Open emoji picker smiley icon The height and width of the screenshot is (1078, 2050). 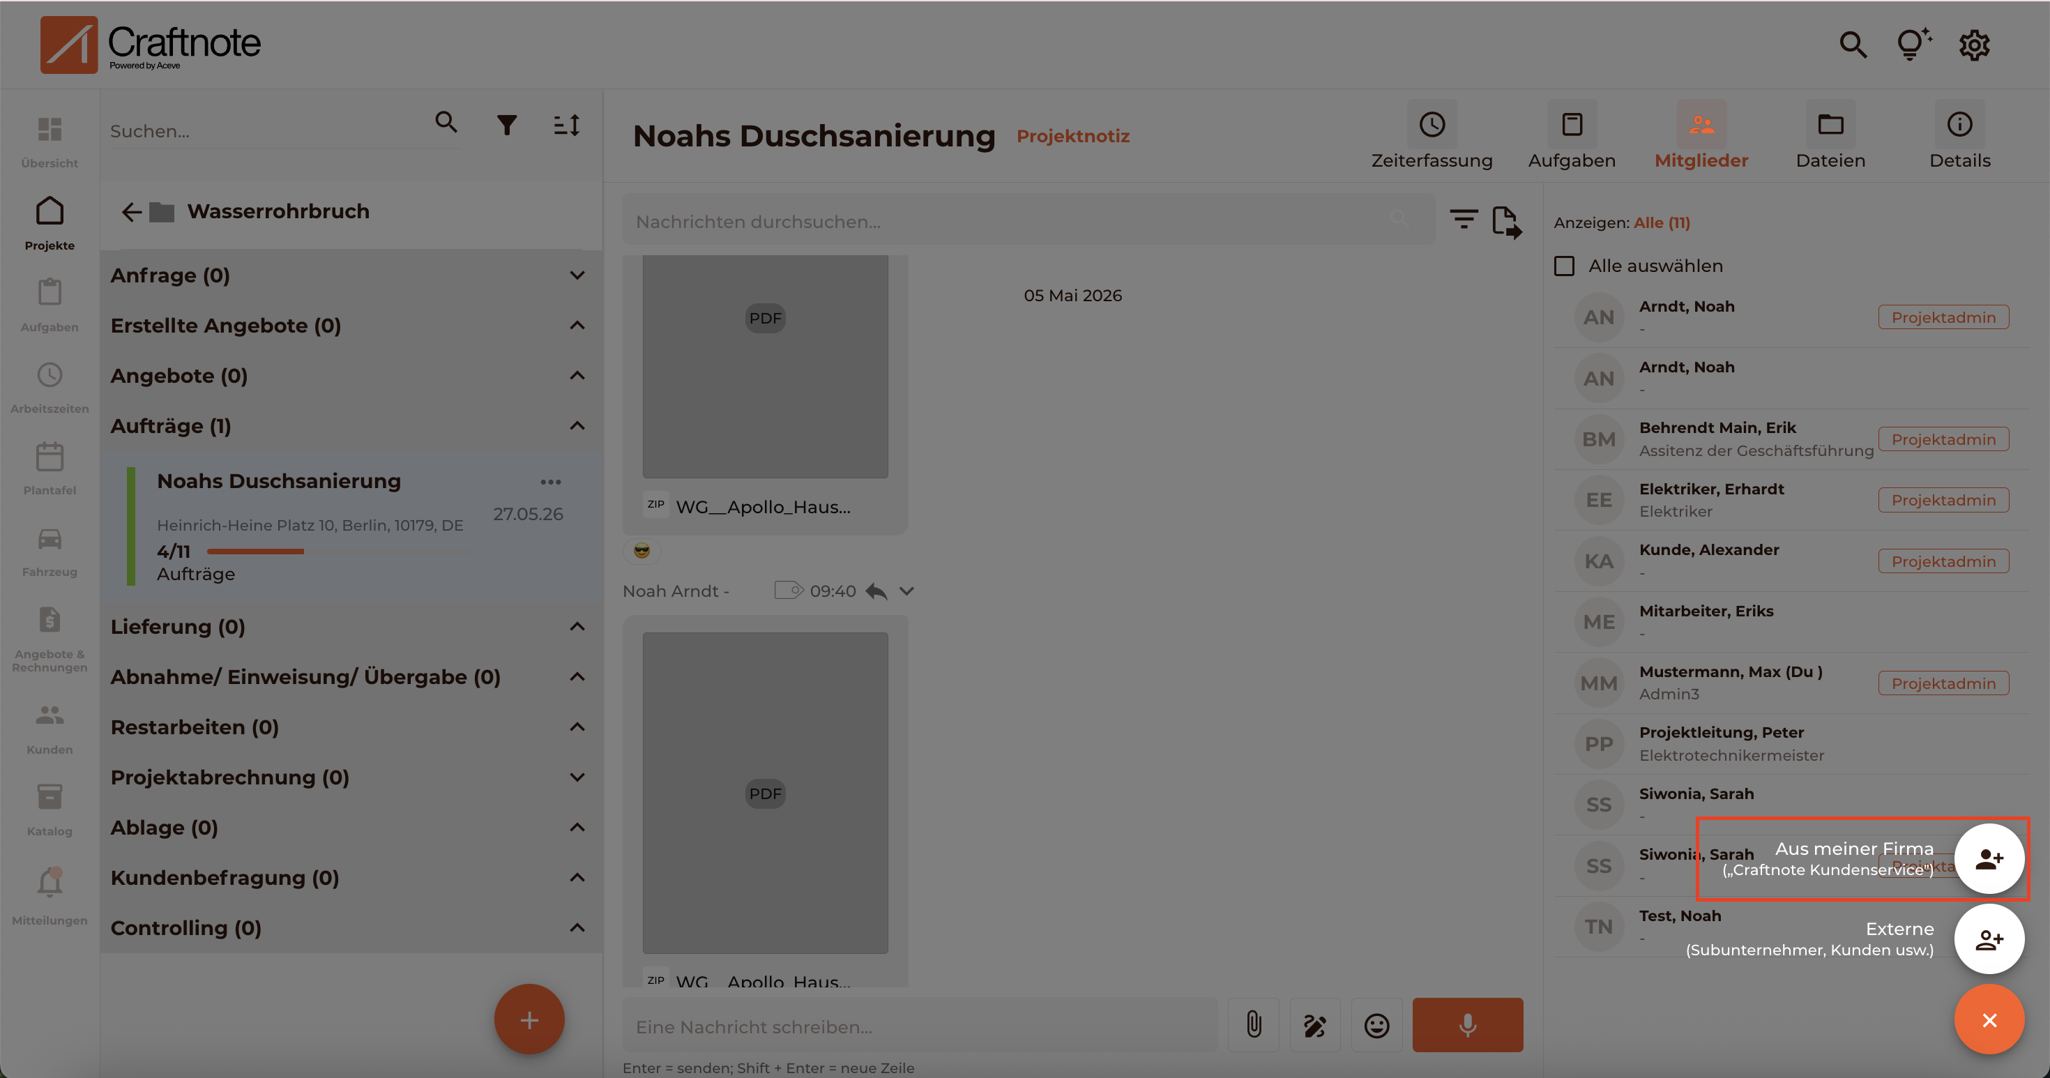pyautogui.click(x=1376, y=1025)
